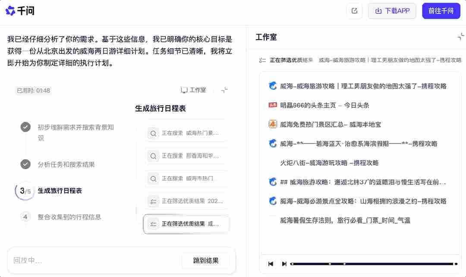Screen dimensions: 466x277
Task: Expand the chat task card via diagonal arrows icon
Action: tap(224, 90)
